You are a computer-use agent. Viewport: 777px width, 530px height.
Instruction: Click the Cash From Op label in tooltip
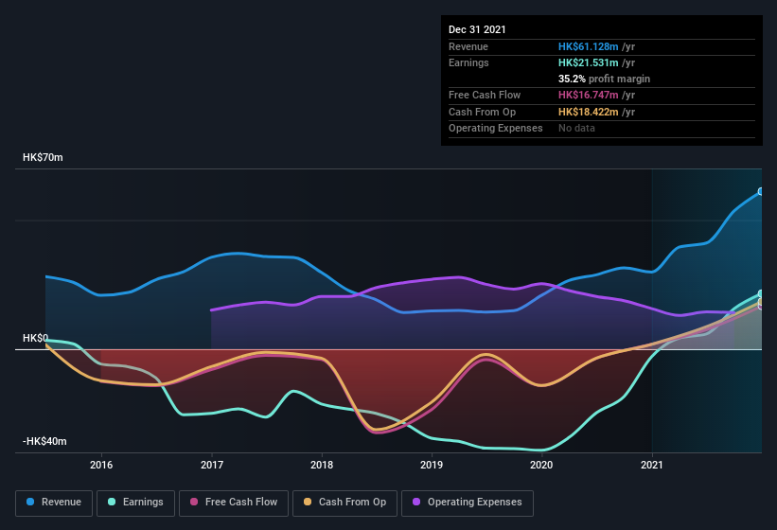click(482, 112)
